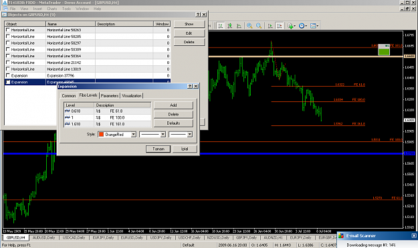418x248 pixels.
Task: Click Delete button in Objects dialog
Action: [x=189, y=42]
